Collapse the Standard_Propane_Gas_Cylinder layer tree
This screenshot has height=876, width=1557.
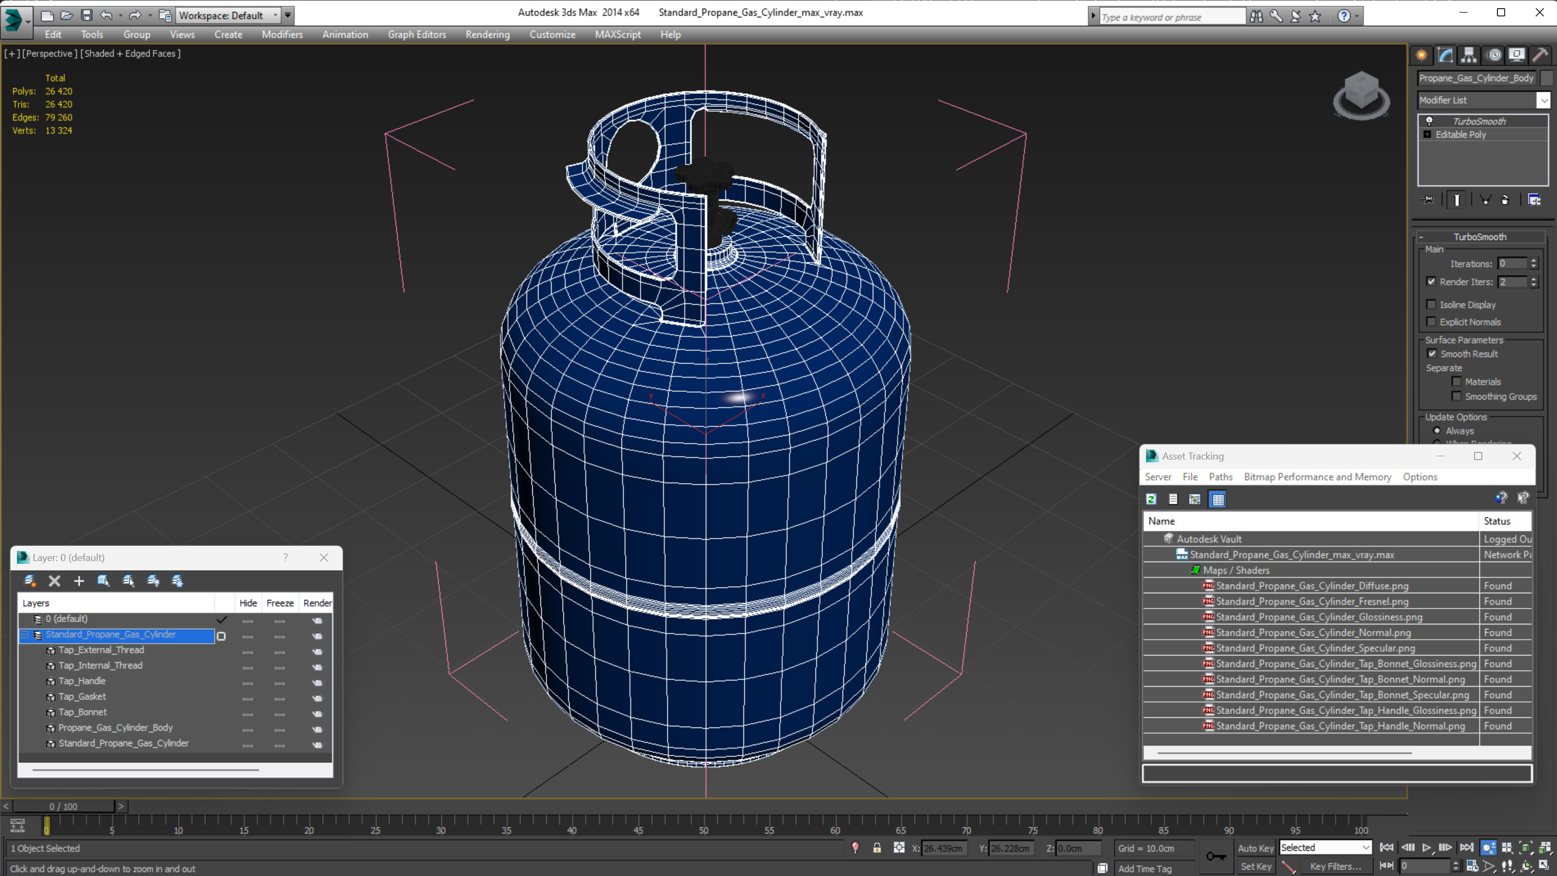click(x=25, y=635)
